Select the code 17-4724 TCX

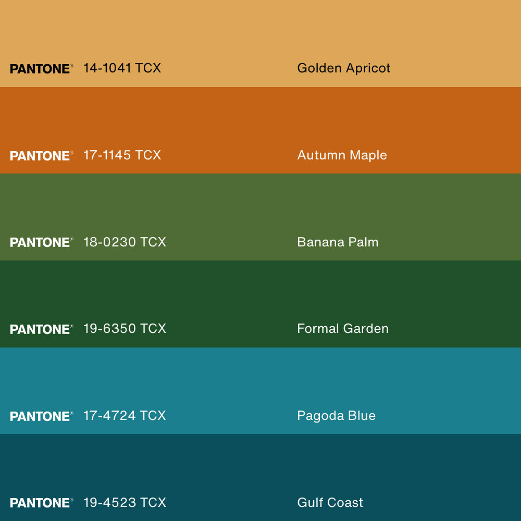tap(125, 415)
